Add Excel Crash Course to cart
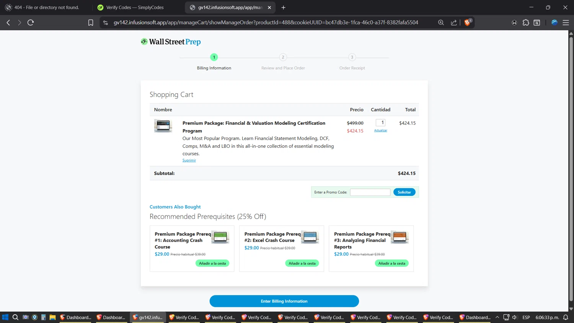Screen dimensions: 574x323 [x=302, y=263]
